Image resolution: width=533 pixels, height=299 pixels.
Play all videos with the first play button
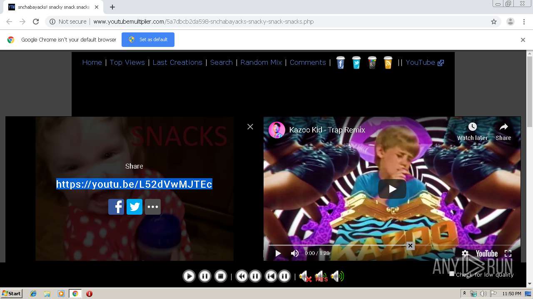[189, 276]
